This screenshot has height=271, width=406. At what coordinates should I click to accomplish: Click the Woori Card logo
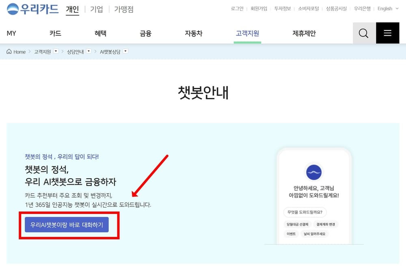pyautogui.click(x=32, y=9)
